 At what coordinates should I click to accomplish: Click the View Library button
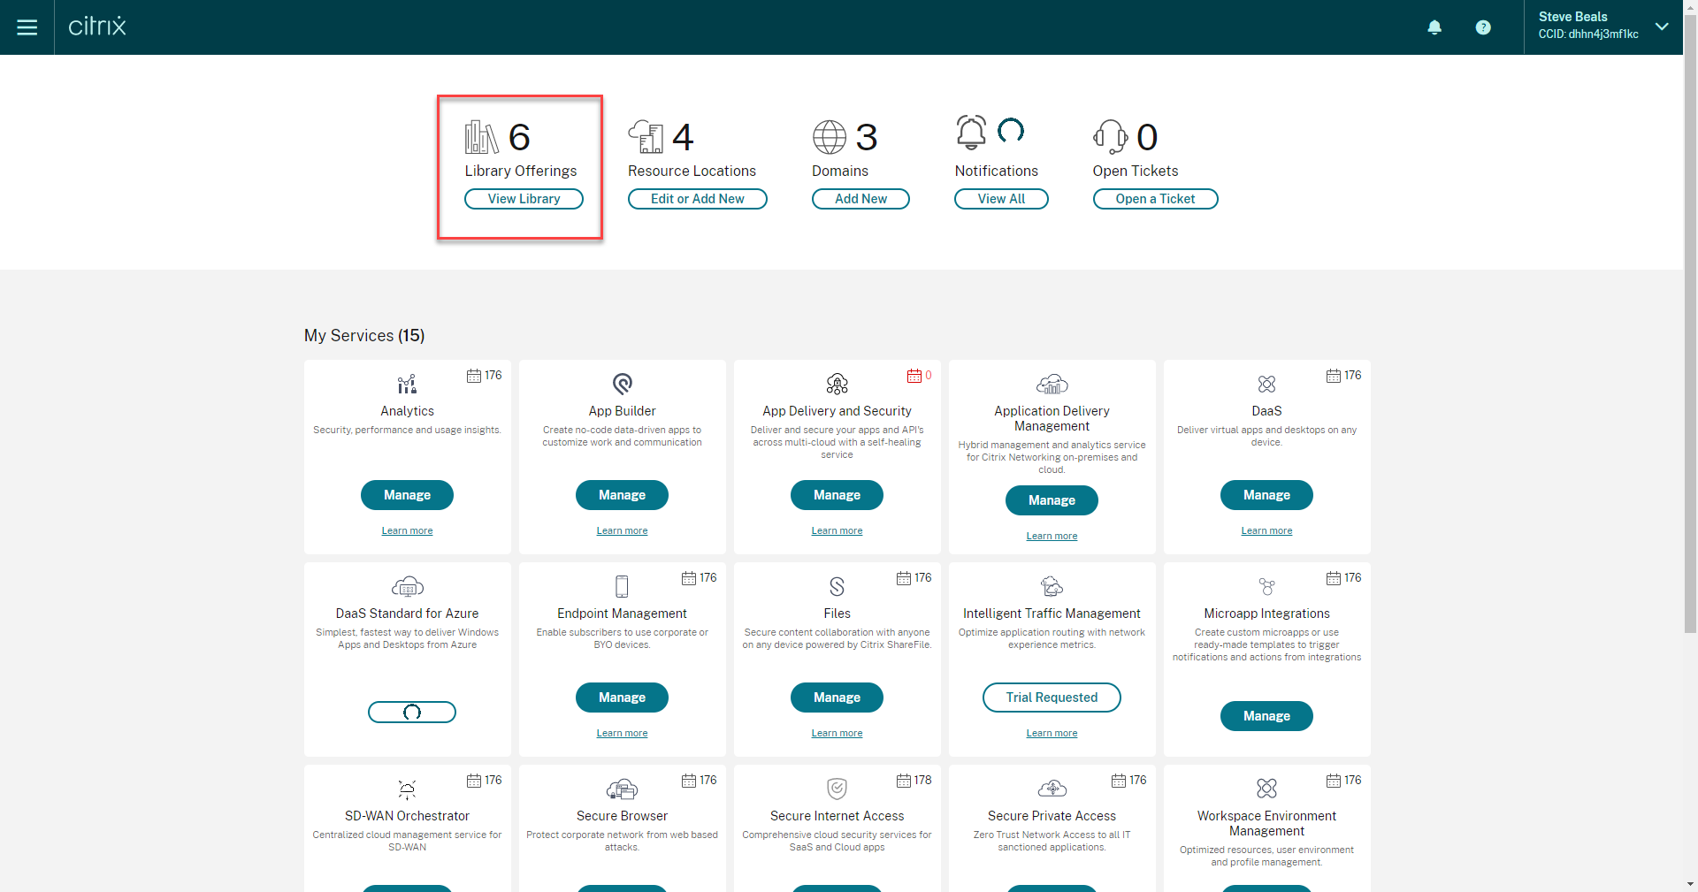(524, 199)
